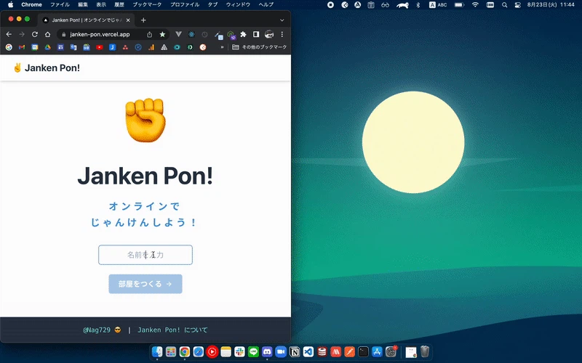Open 履歴 menu

(119, 4)
